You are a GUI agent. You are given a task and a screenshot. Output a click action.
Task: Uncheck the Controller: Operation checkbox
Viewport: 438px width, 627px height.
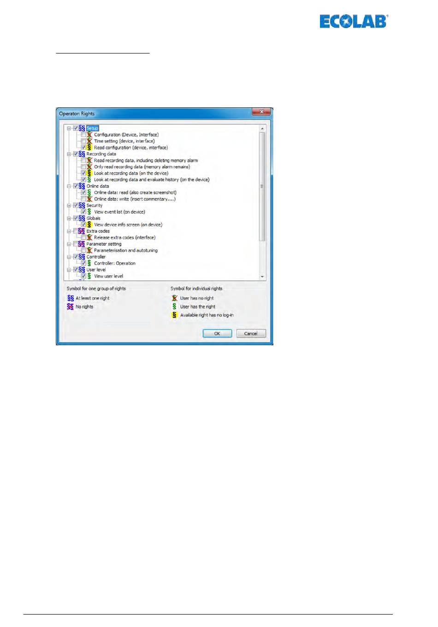[83, 264]
